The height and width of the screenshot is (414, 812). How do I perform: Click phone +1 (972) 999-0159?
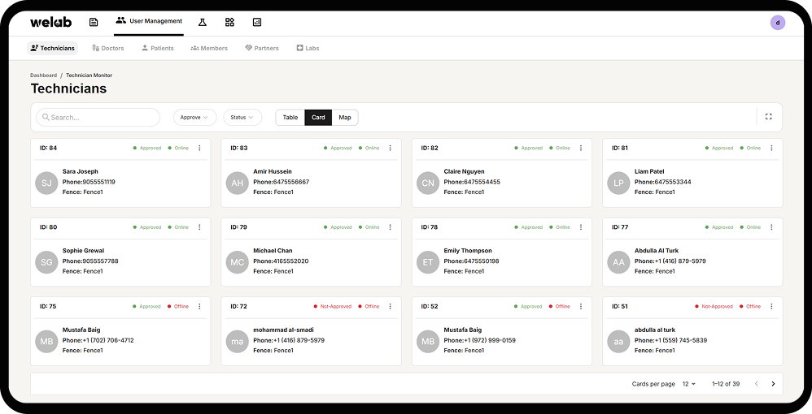pos(489,340)
